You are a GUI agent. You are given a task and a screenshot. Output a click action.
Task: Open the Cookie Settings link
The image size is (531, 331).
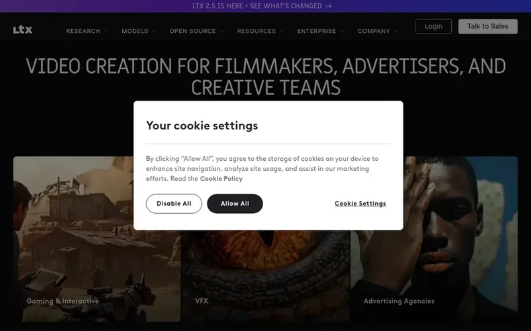pyautogui.click(x=360, y=204)
